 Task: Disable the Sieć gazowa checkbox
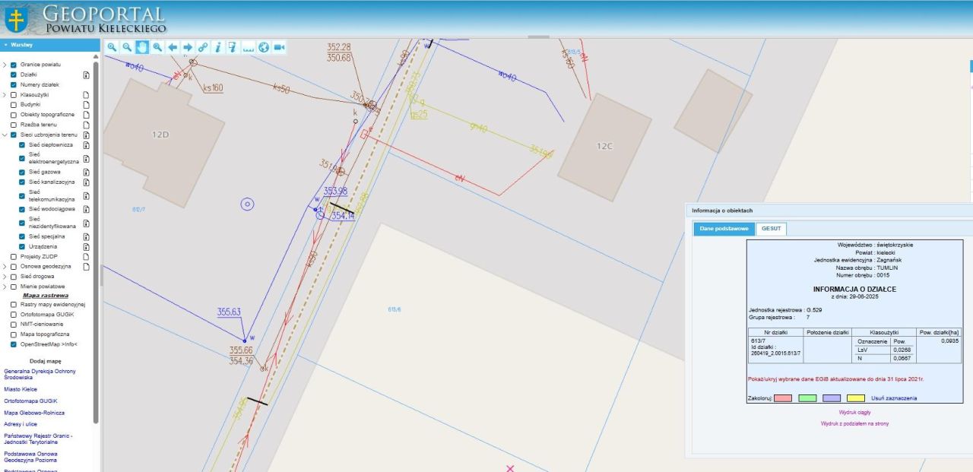click(22, 173)
